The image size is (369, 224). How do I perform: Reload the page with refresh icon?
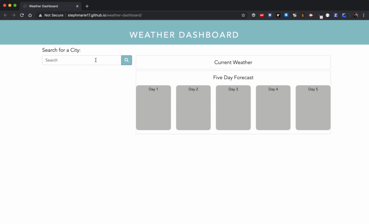tap(22, 15)
